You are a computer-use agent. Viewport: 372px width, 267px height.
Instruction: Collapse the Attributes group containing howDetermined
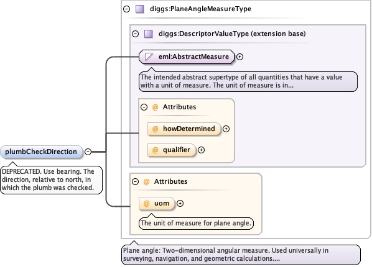(x=144, y=107)
